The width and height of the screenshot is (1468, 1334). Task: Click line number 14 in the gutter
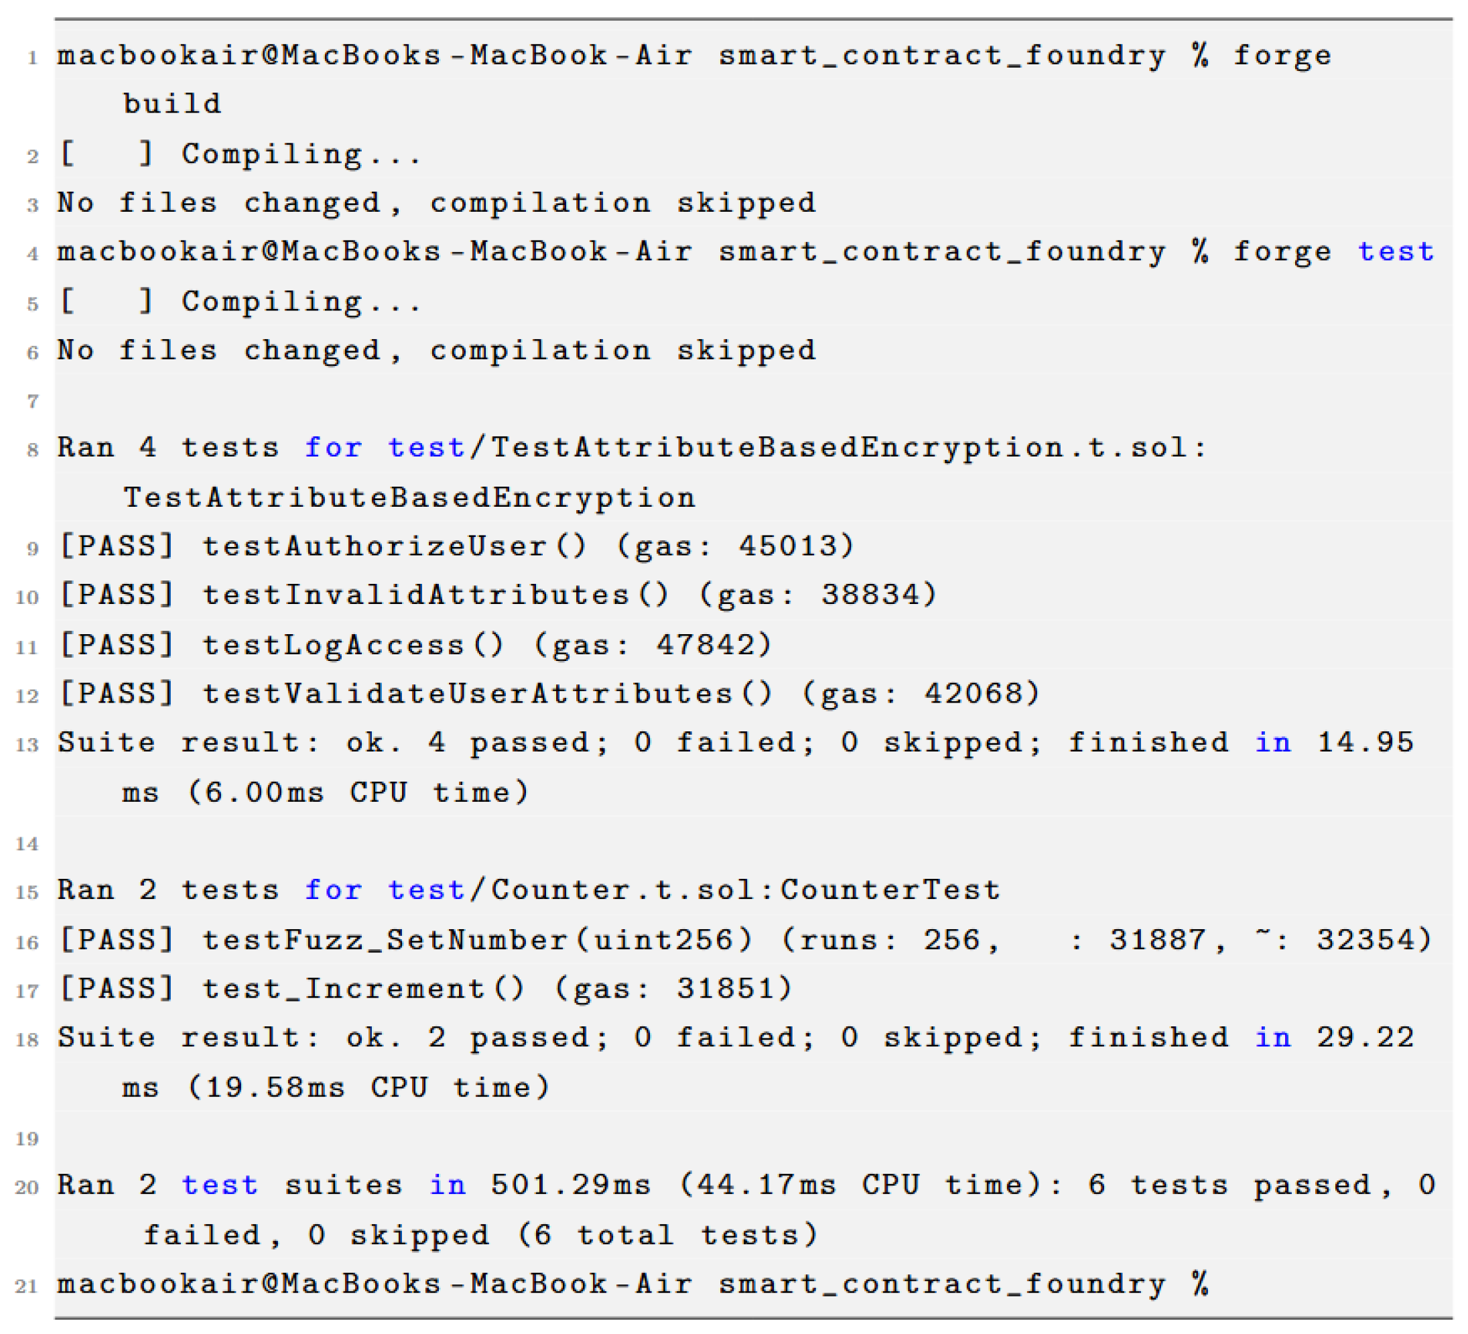pos(27,844)
